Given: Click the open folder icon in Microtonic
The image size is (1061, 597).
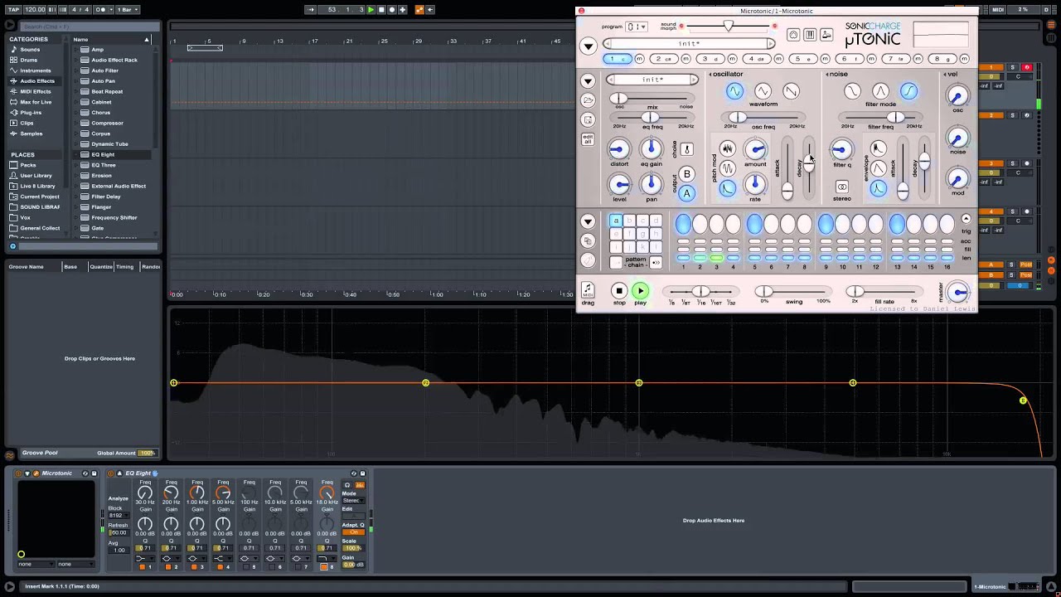Looking at the screenshot, I should click(x=588, y=100).
